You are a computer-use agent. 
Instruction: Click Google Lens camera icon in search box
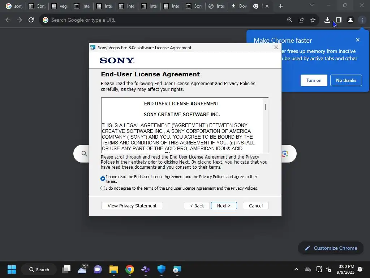[x=285, y=154]
